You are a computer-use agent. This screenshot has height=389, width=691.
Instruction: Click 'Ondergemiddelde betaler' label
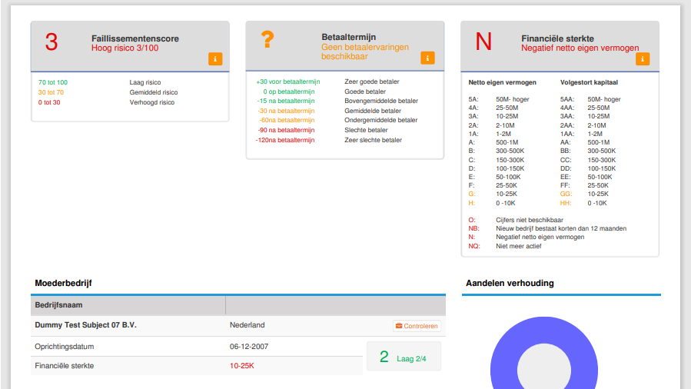tap(380, 120)
